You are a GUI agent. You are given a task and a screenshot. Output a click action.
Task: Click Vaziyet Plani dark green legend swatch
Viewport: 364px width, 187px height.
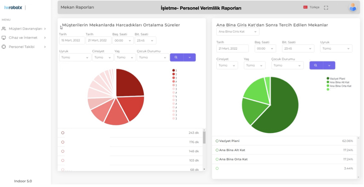[x=328, y=79]
